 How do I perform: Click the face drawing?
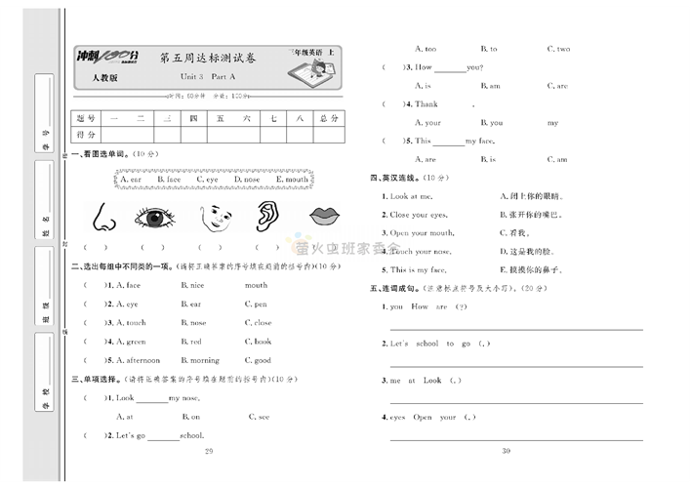tap(215, 218)
